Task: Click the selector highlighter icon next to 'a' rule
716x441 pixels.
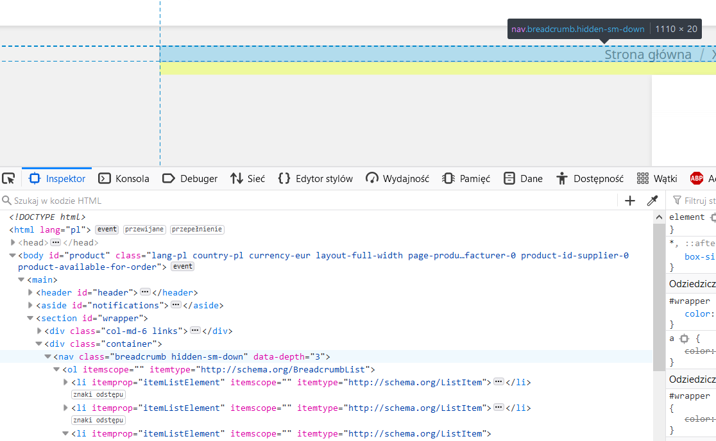Action: (684, 338)
